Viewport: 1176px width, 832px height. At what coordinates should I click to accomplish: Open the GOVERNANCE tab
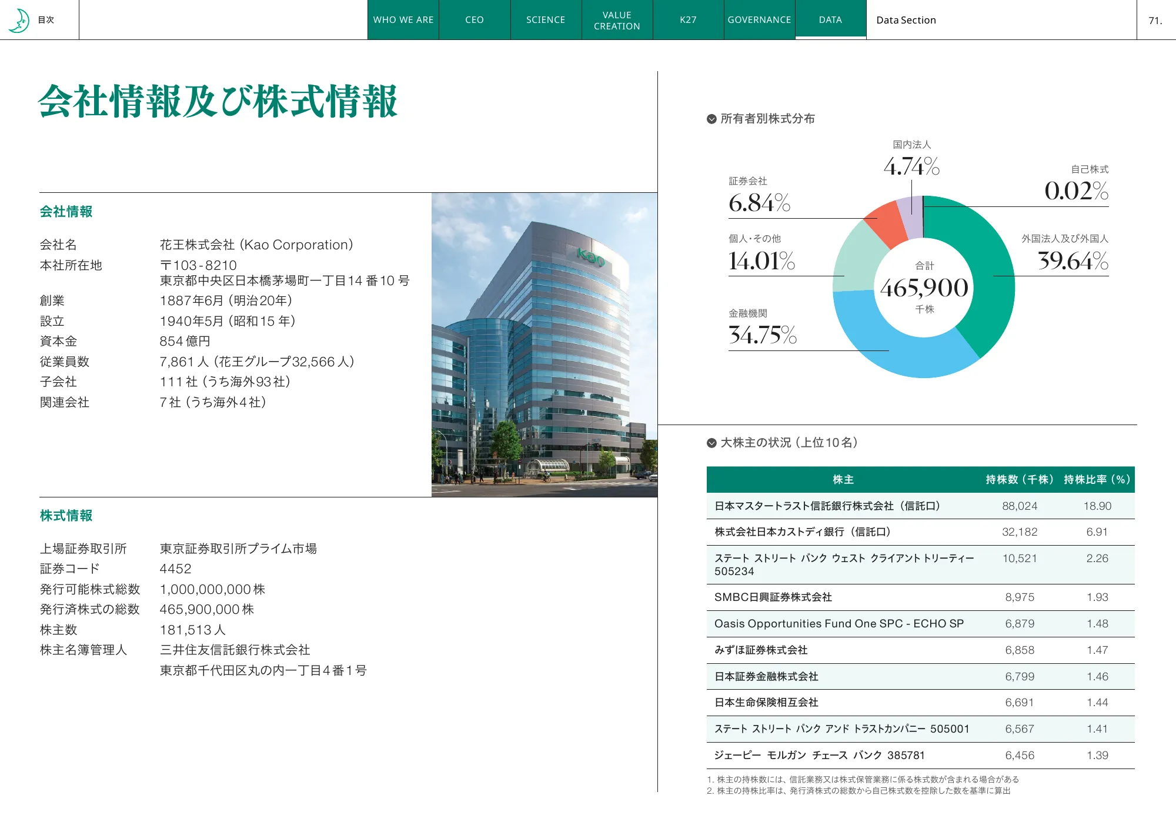(x=759, y=19)
